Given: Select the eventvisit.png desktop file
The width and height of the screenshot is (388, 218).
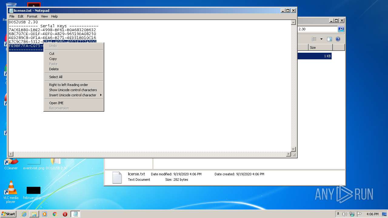Looking at the screenshot, I should (x=33, y=163).
